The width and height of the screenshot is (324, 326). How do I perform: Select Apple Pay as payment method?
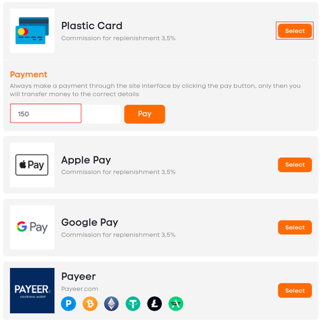coord(295,165)
